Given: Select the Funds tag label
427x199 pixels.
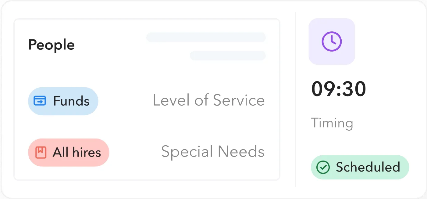Looking at the screenshot, I should (71, 101).
